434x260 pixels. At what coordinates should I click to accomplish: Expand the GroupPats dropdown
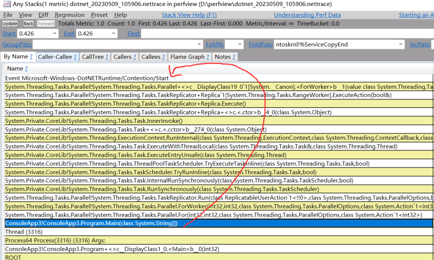pyautogui.click(x=199, y=45)
